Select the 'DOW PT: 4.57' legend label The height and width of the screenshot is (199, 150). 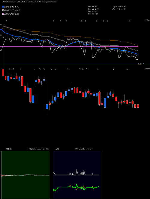12,14
